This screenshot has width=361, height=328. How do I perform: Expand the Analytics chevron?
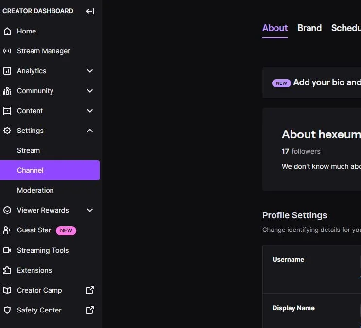[x=90, y=71]
